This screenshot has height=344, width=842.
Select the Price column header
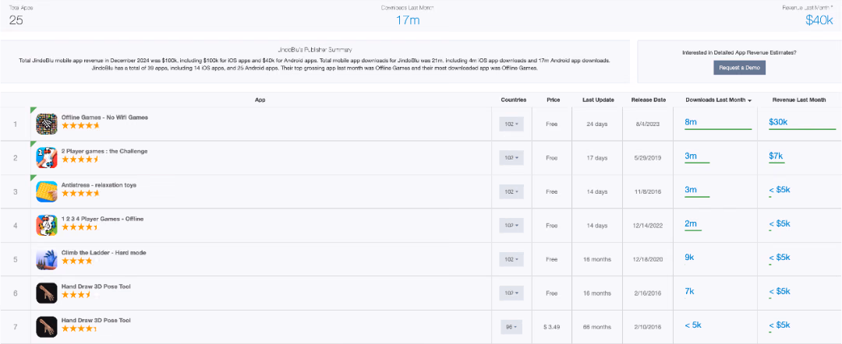pos(553,100)
